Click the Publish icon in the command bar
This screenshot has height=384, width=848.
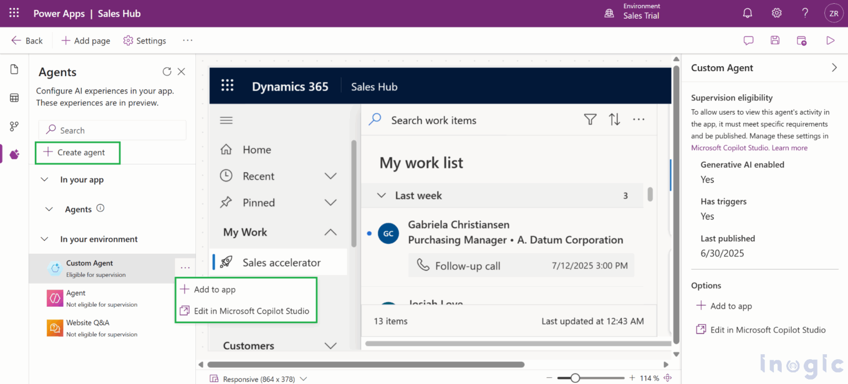click(802, 40)
